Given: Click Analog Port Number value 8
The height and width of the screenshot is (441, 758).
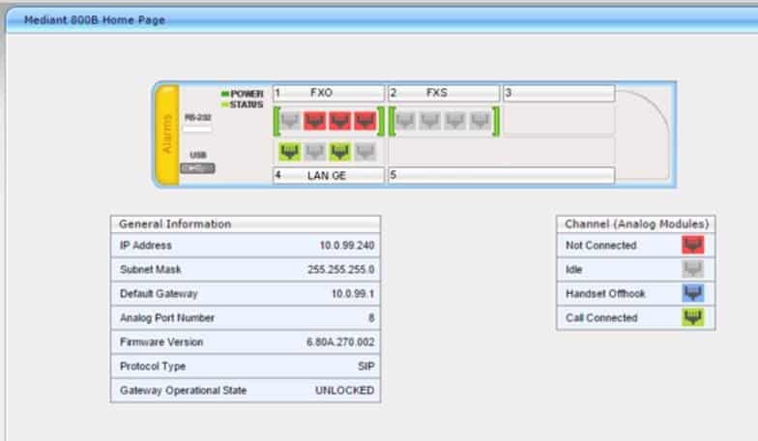Looking at the screenshot, I should [x=371, y=317].
